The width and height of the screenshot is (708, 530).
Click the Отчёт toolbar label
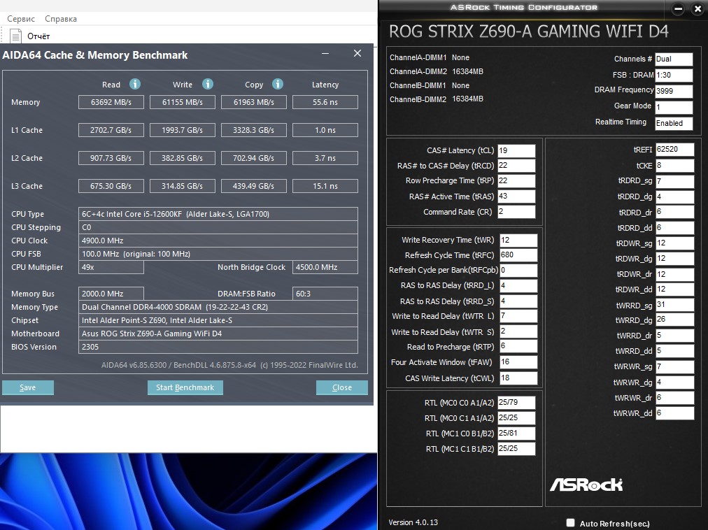(x=38, y=36)
